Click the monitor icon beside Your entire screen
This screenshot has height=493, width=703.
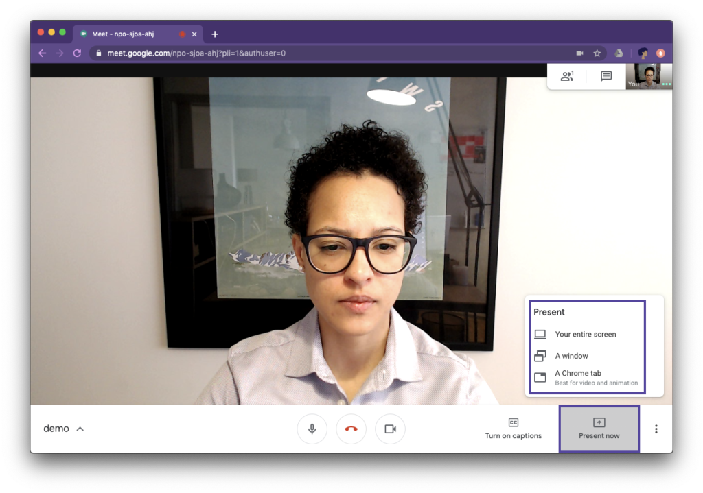540,334
